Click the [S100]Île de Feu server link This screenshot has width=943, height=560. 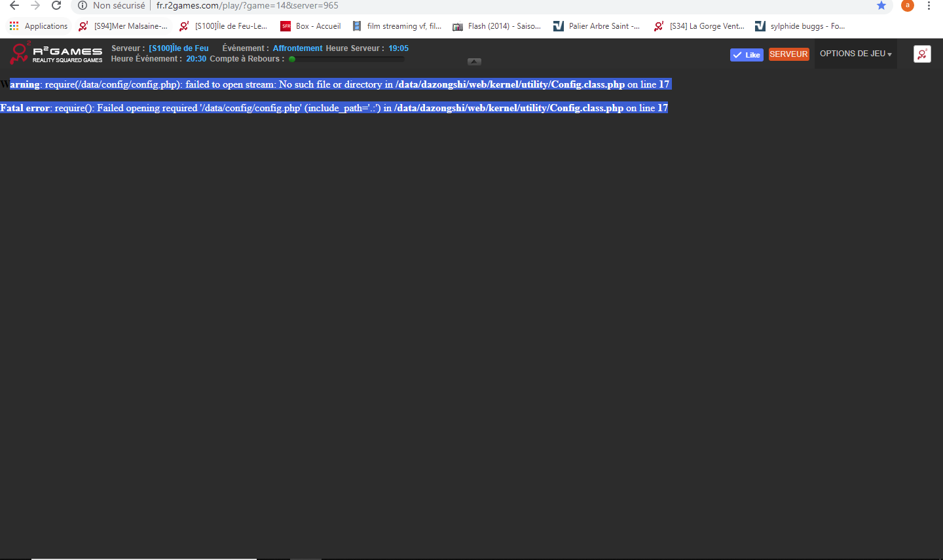(x=178, y=48)
